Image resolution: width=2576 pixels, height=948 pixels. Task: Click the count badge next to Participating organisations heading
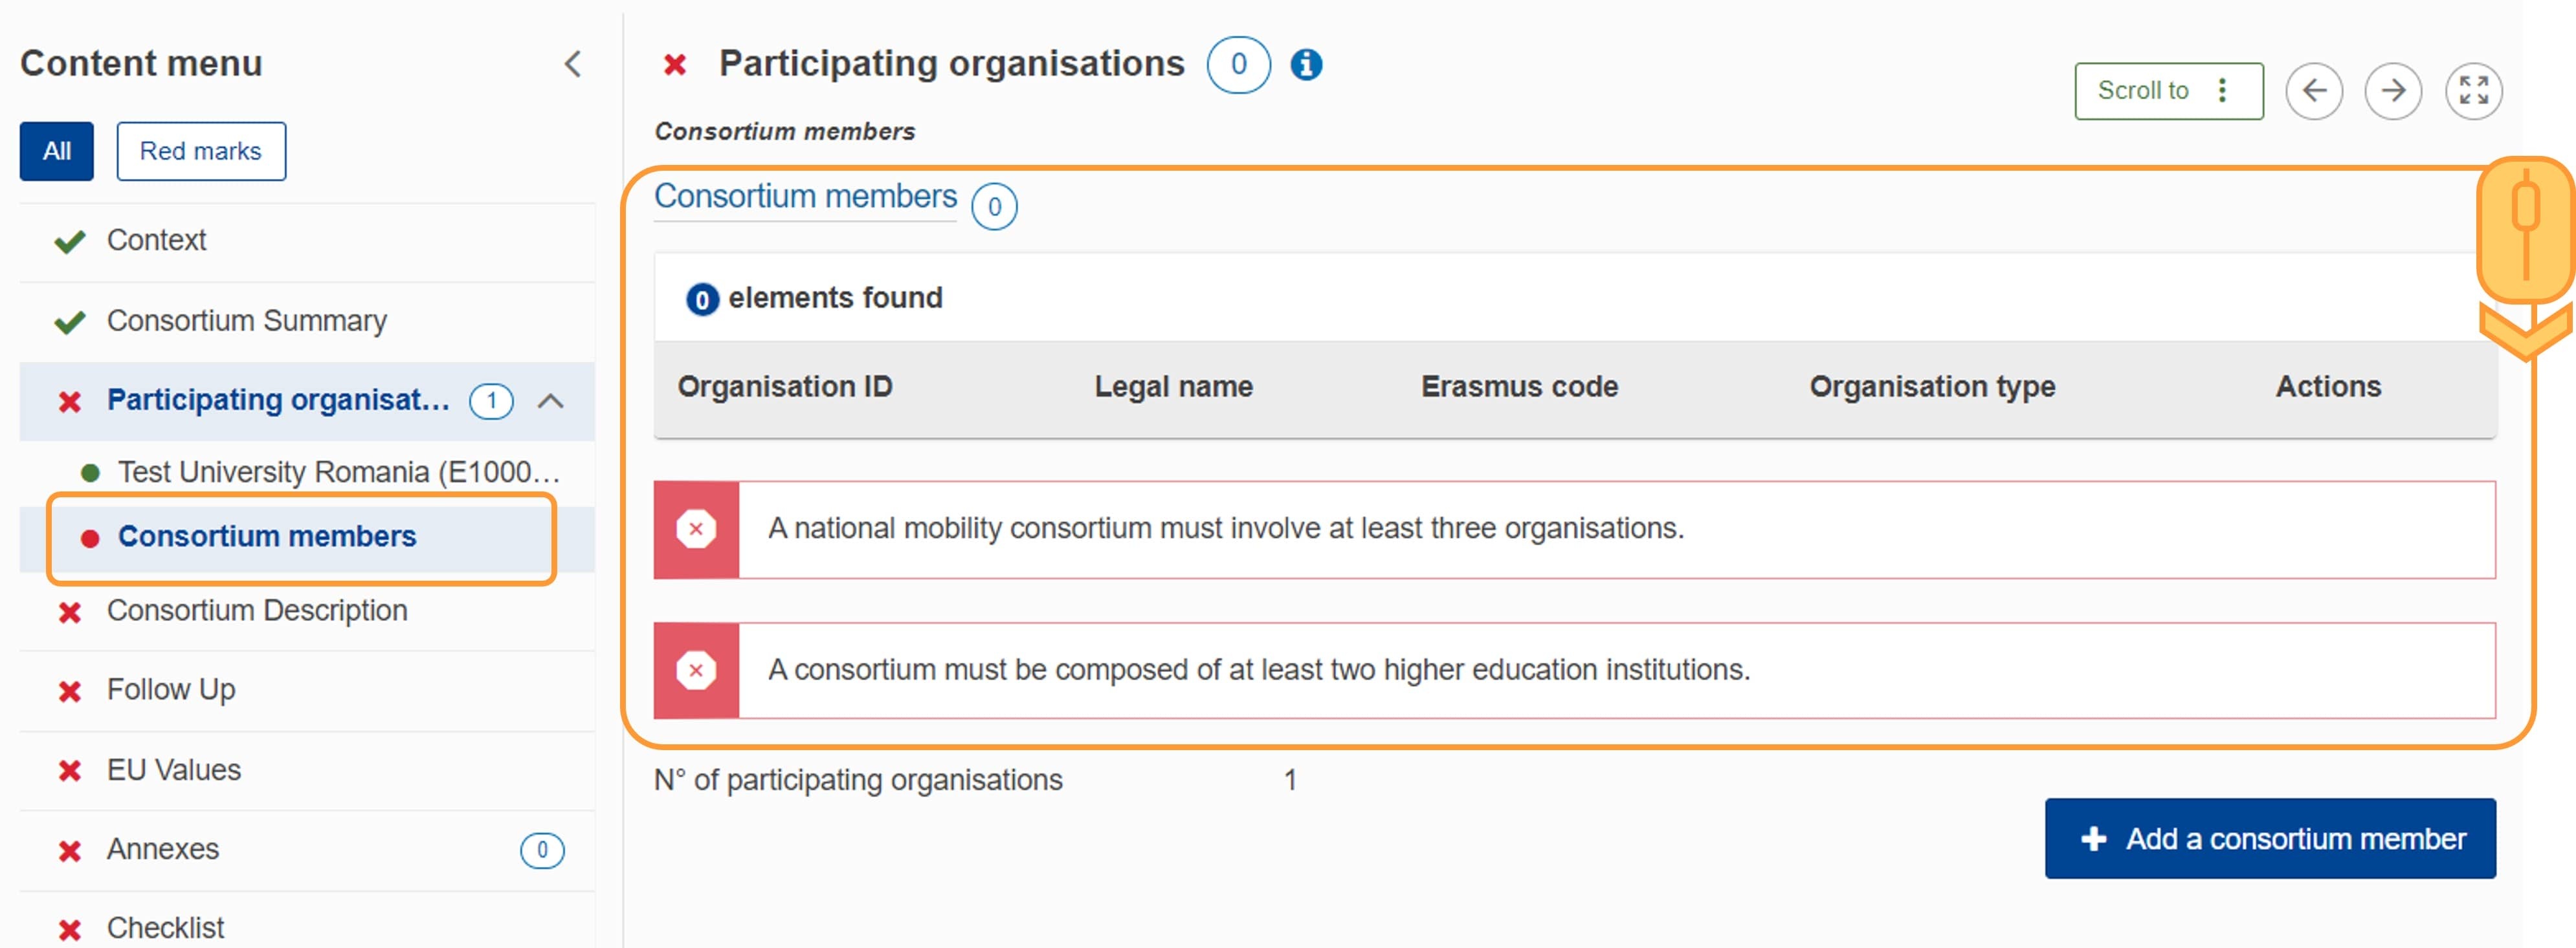pos(1238,65)
